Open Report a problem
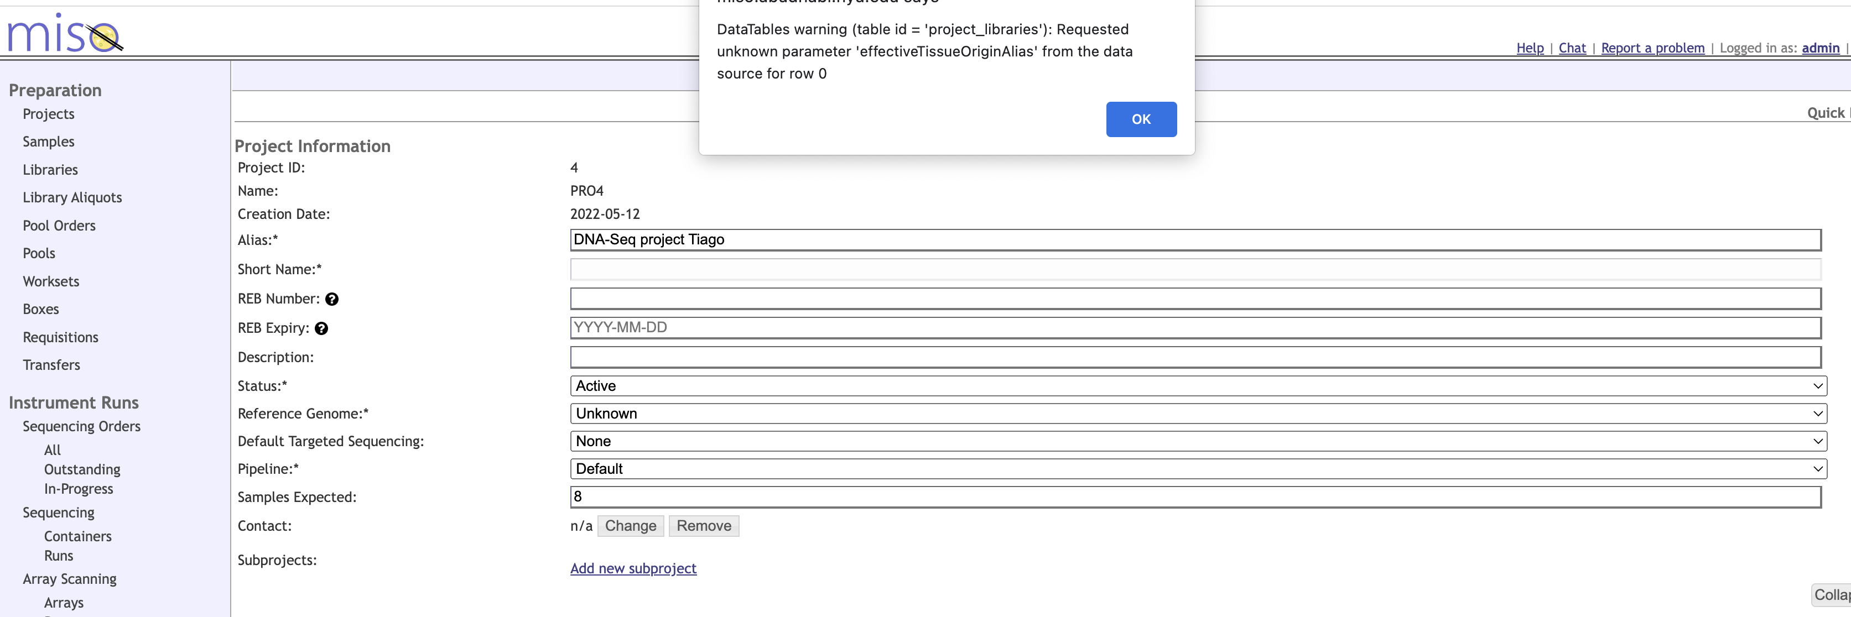1851x617 pixels. click(1653, 48)
